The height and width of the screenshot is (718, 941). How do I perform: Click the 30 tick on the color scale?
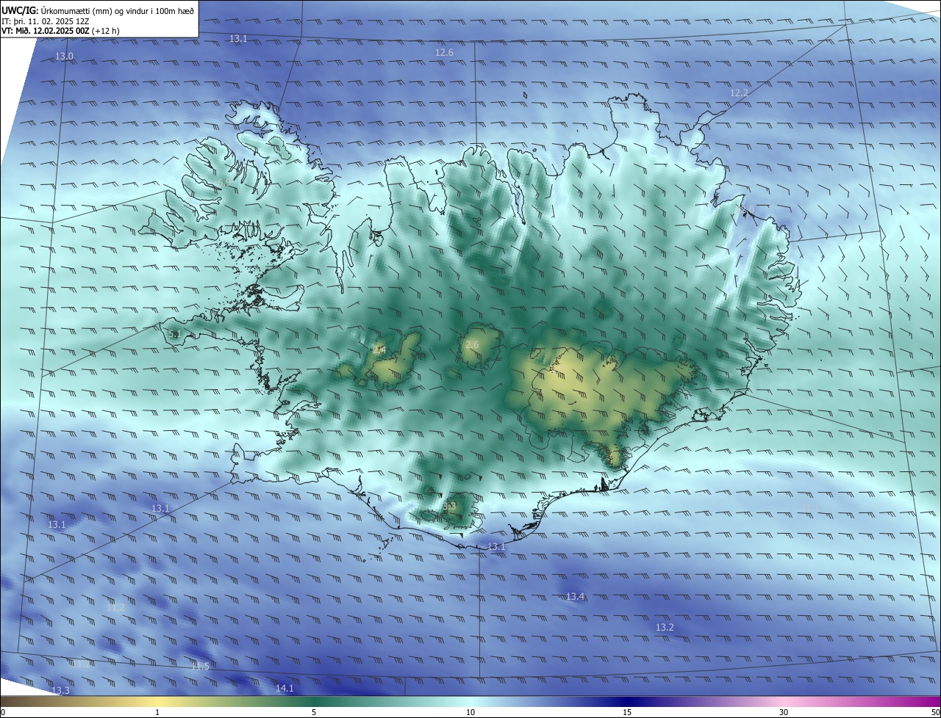[784, 712]
